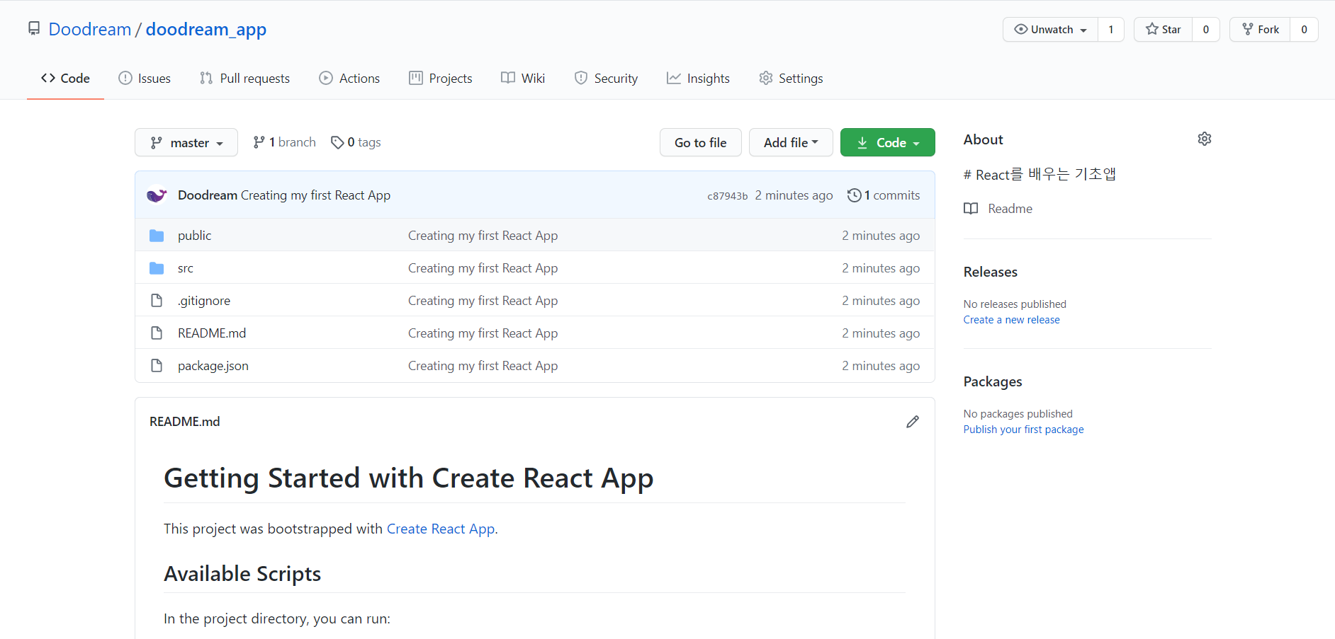Click the doodream_app repository name link
Viewport: 1335px width, 639px height.
(x=206, y=29)
